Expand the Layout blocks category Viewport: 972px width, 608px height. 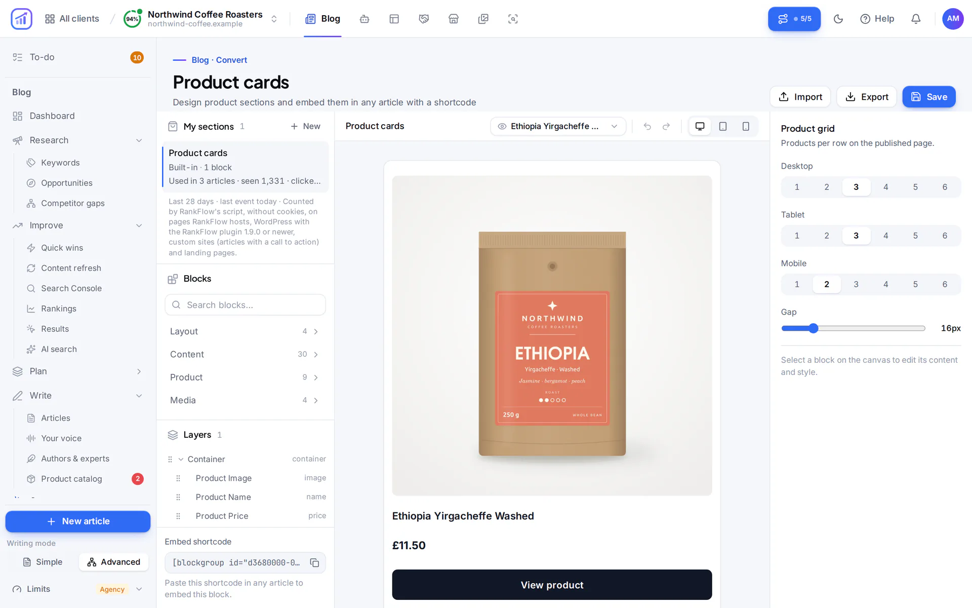tap(245, 331)
